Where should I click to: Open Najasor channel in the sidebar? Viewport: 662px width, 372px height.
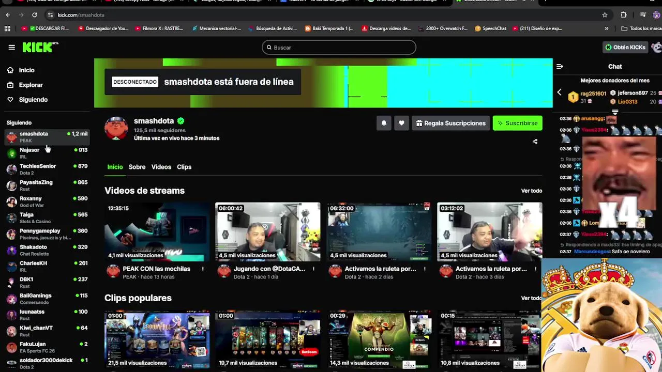47,153
